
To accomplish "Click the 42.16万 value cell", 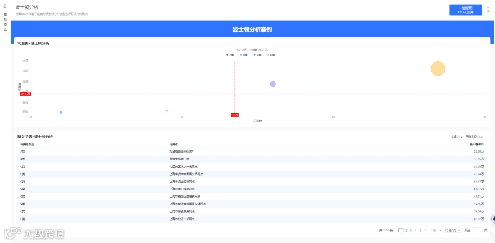I will click(479, 204).
